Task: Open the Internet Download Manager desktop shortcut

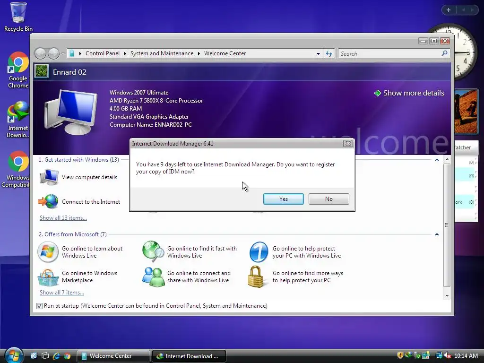Action: tap(18, 120)
